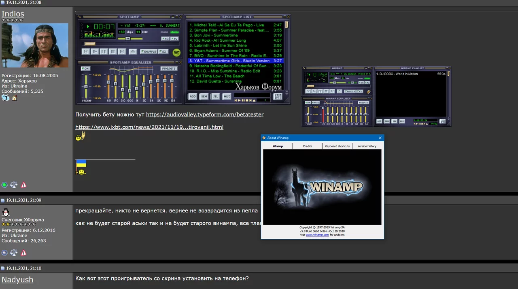The image size is (518, 289).
Task: Toggle Spotiamp PL playlist button
Action: coord(174,39)
